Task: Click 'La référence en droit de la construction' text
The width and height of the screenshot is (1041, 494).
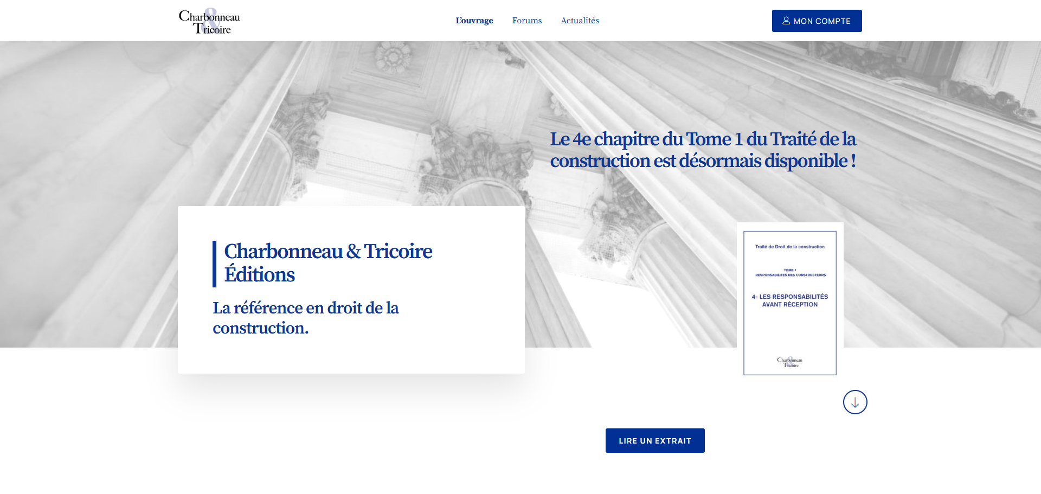Action: [x=306, y=318]
